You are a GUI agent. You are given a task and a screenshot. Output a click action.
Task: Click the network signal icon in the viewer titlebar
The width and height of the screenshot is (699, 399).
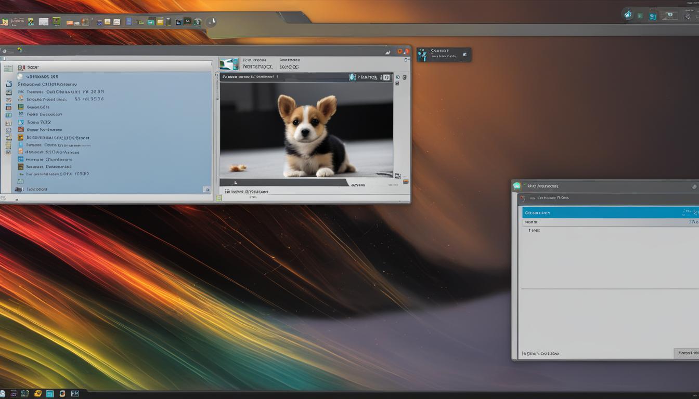[387, 52]
